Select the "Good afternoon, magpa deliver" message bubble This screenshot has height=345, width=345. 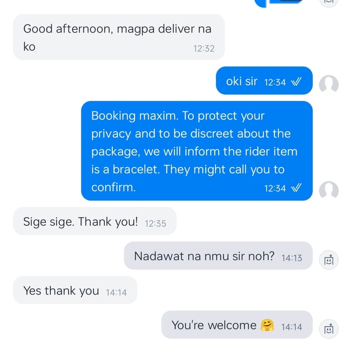119,37
